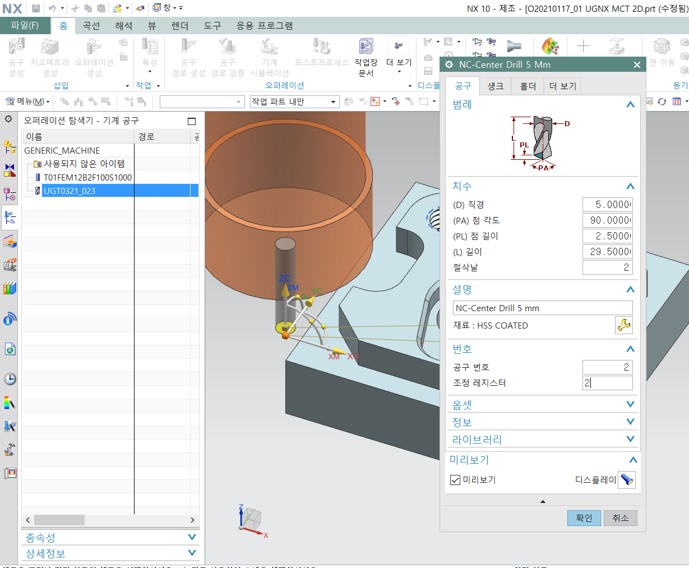Switch to the 해석 ribbon tab

(x=123, y=26)
